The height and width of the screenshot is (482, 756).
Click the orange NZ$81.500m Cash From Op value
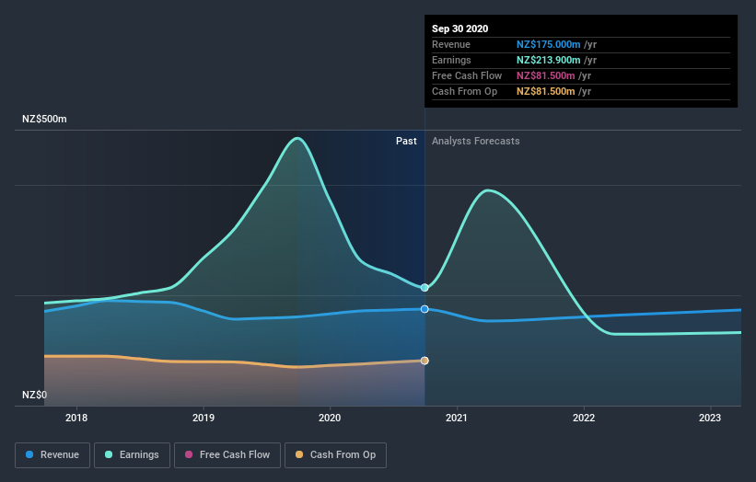pos(545,91)
